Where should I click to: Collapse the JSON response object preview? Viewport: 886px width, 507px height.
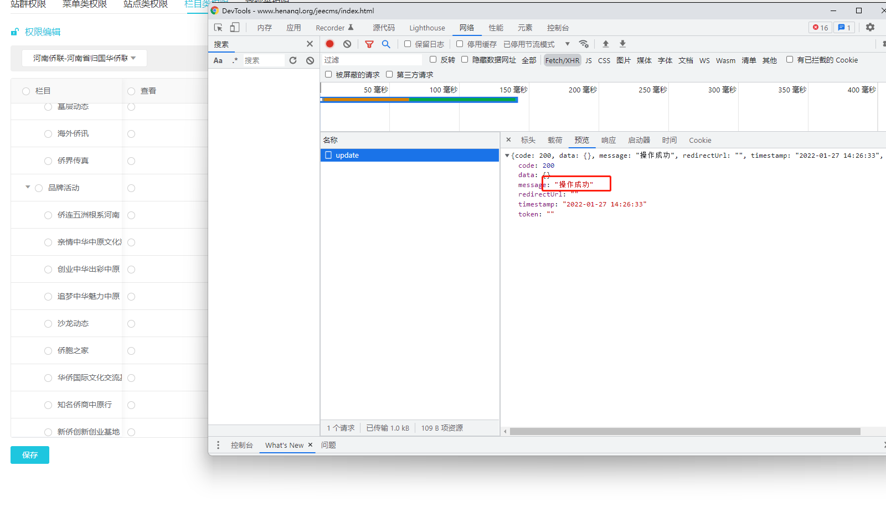click(x=507, y=156)
